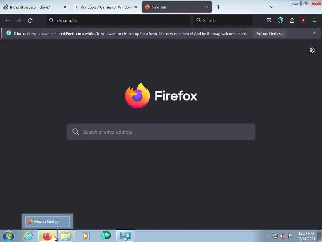Viewport: 322px width, 242px height.
Task: Click the info icon in notification bar
Action: 8,33
